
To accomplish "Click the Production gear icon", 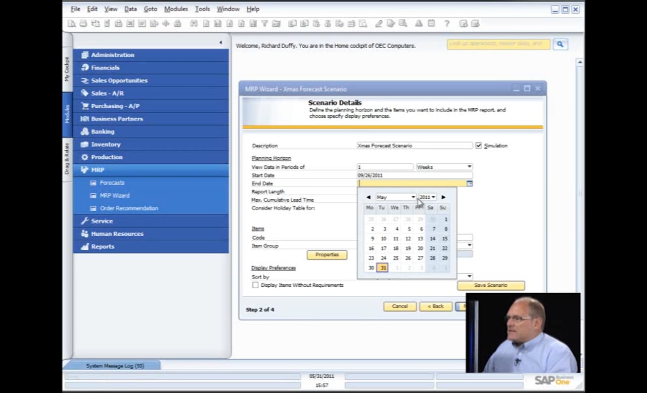I will click(85, 157).
